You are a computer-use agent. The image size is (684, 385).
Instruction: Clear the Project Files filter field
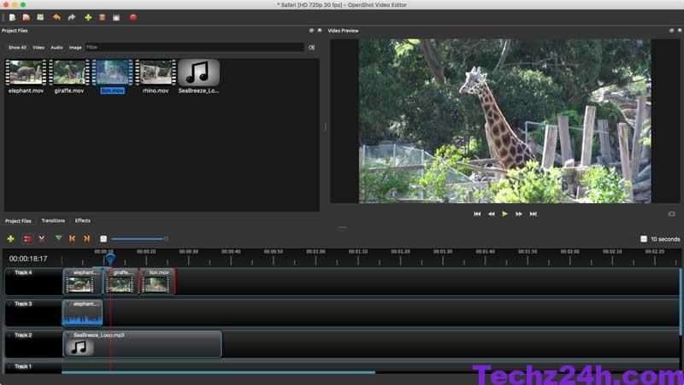[311, 47]
